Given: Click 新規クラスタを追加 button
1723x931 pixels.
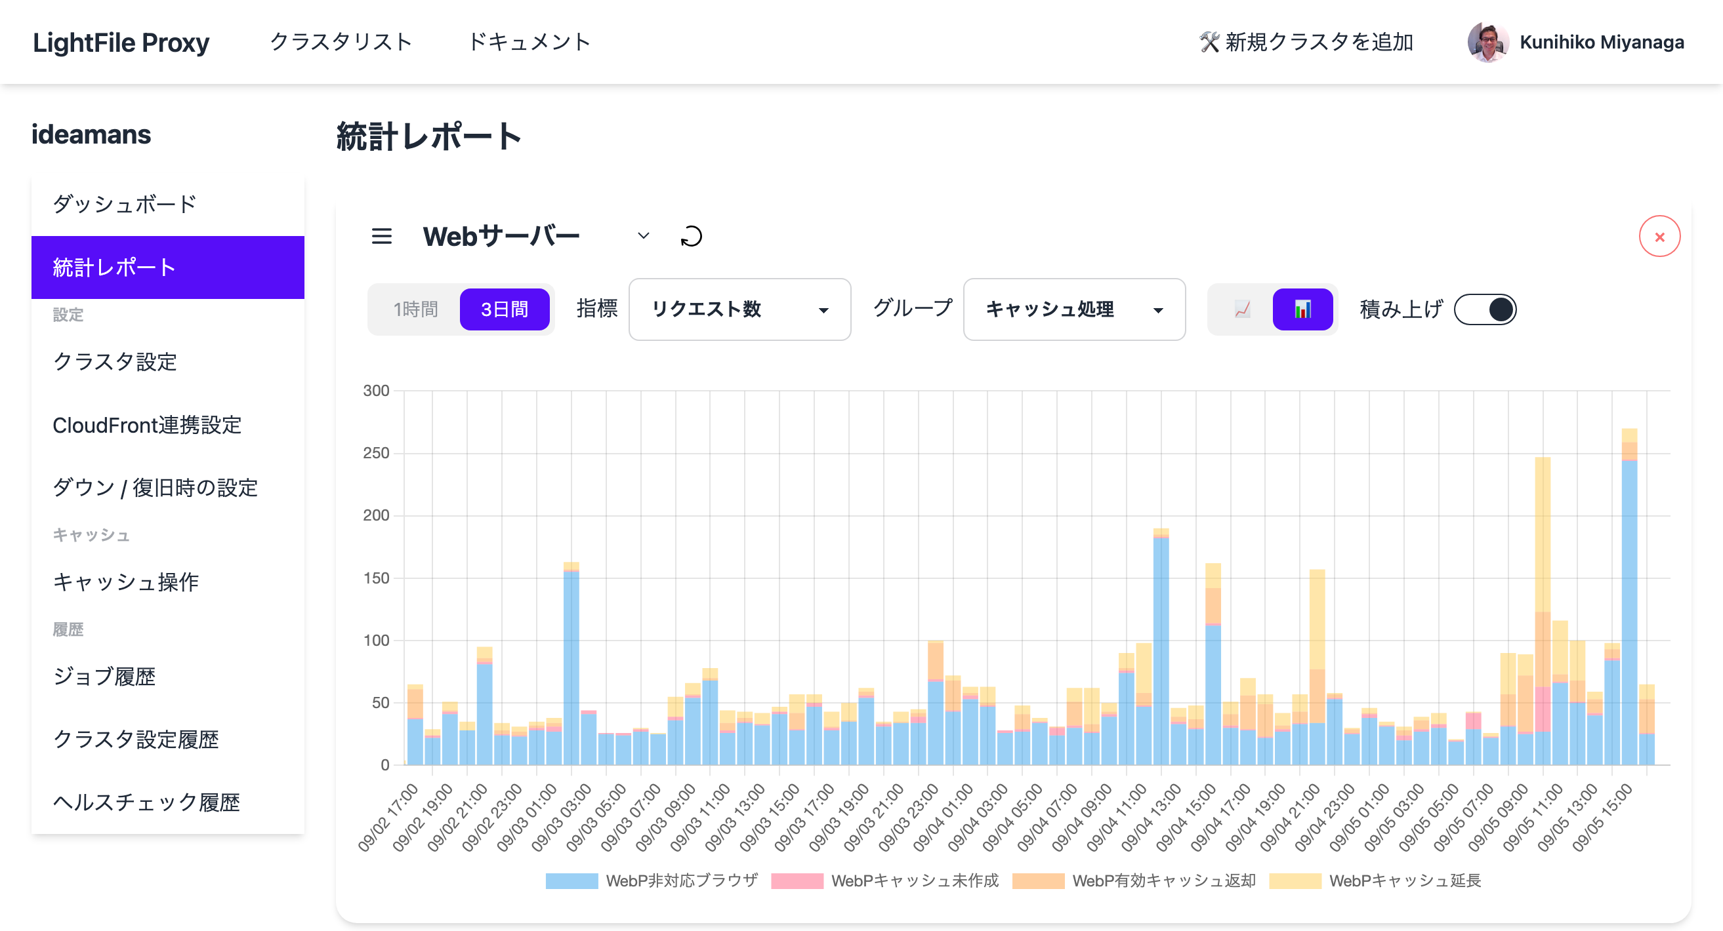Looking at the screenshot, I should point(1306,42).
